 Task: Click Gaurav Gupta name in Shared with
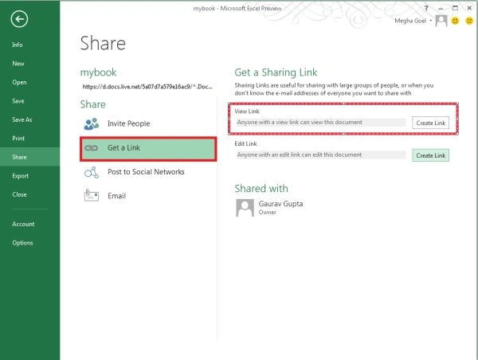click(280, 204)
